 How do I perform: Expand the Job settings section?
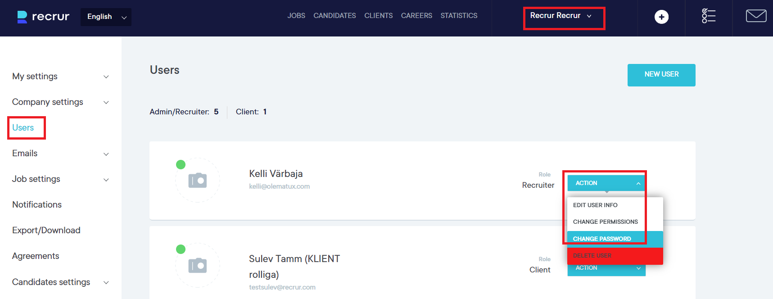60,179
